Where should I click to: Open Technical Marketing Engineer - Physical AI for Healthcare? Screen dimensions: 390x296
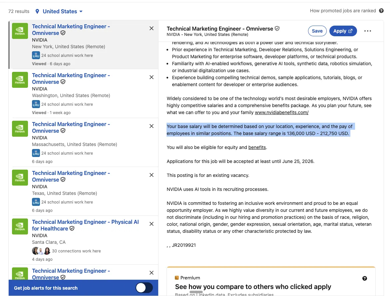[x=85, y=225]
